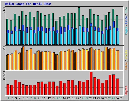
Task: Click day 21 on the x-axis
Action: pyautogui.click(x=83, y=98)
